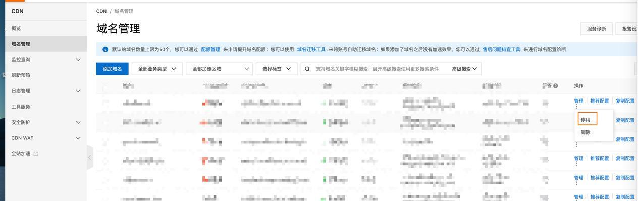Viewport: 638px width, 201px height.
Task: Expand the 日志管理 sidebar chevron
Action: [x=78, y=91]
